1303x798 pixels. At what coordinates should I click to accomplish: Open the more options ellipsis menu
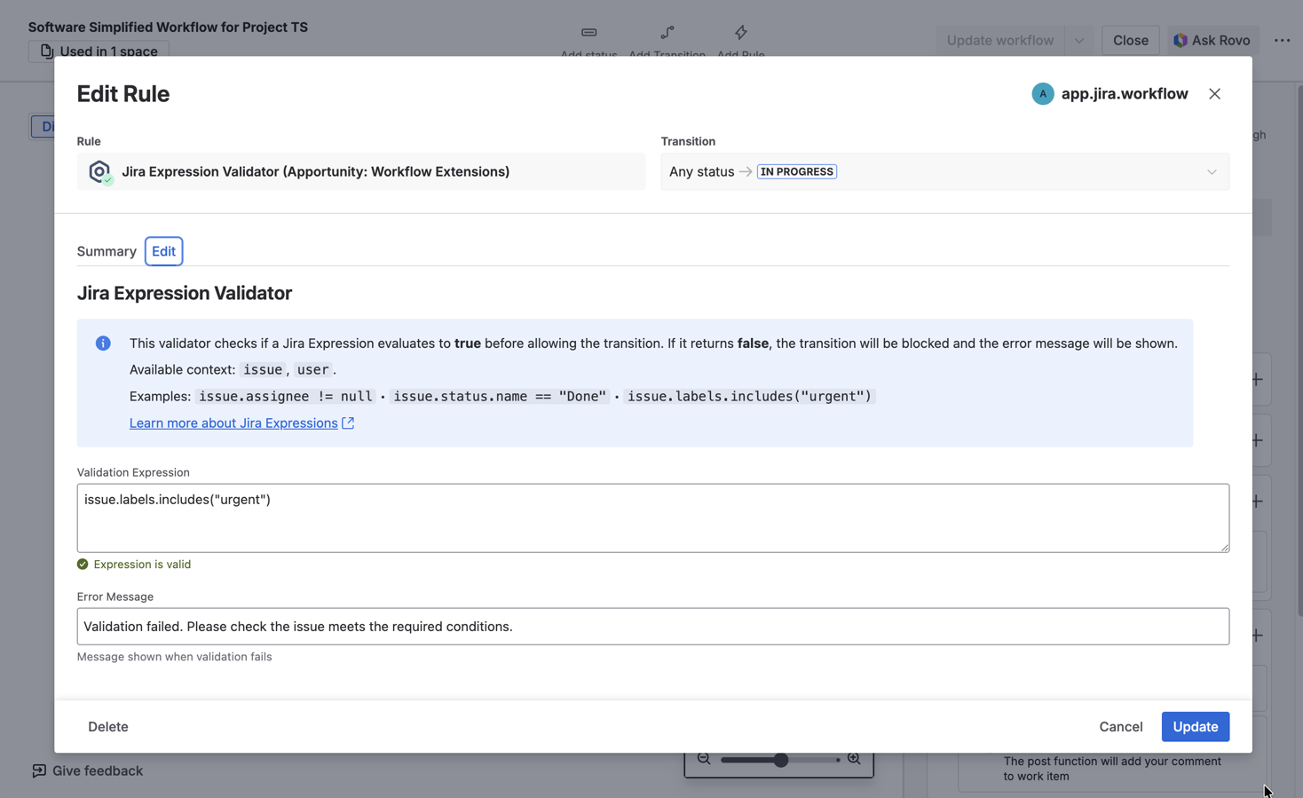point(1282,40)
